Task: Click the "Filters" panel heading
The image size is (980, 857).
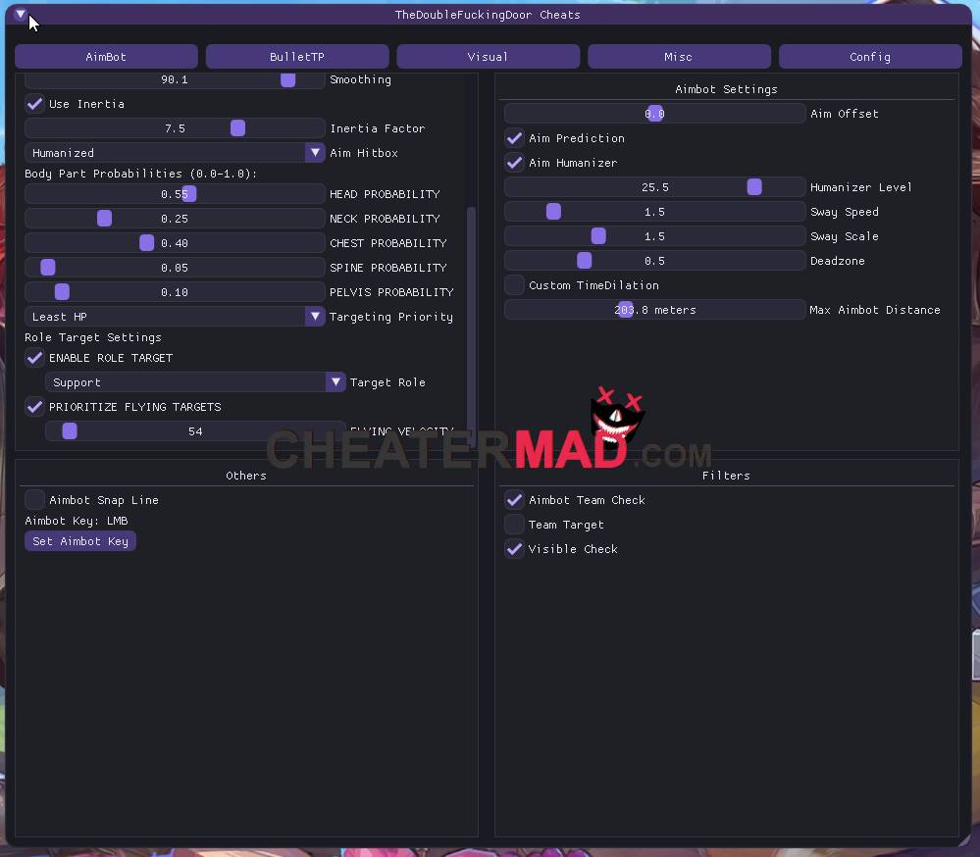Action: 726,476
